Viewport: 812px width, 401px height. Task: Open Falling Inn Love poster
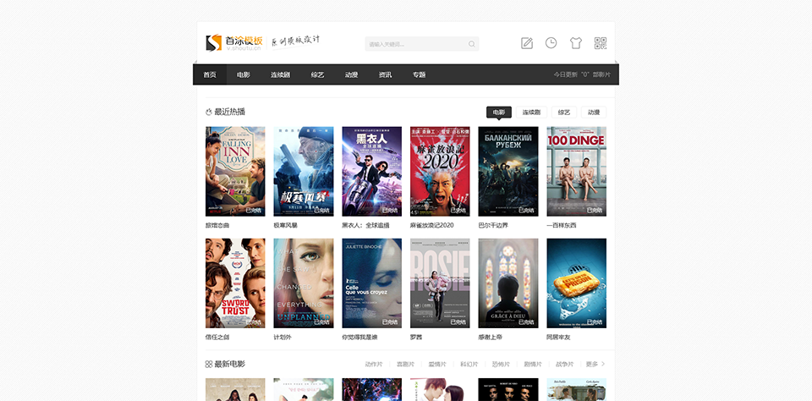point(235,172)
